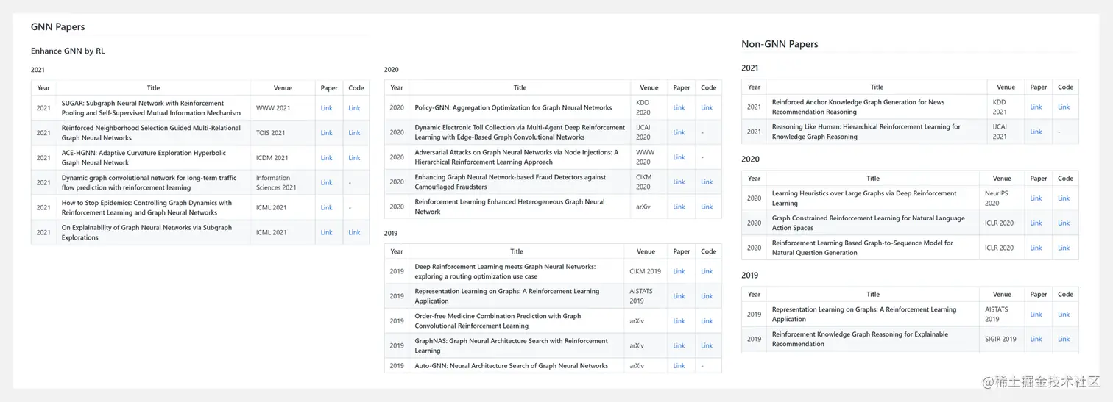Screen dimensions: 1113x402
Task: Open Paper link for Dynamic Electronic Toll Collection
Action: (x=679, y=132)
